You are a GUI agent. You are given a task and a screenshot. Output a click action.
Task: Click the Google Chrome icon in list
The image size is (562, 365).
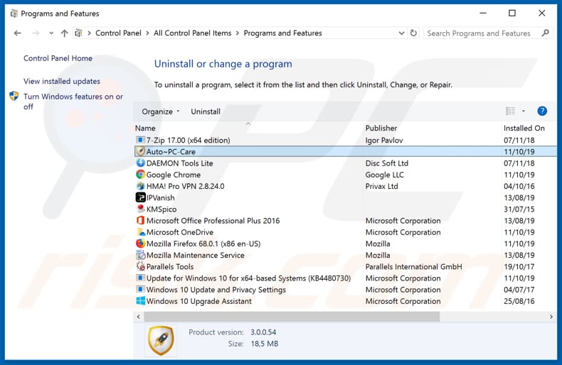141,175
